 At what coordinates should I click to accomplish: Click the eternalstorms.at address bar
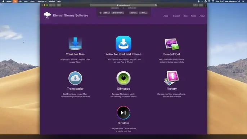(x=123, y=5)
